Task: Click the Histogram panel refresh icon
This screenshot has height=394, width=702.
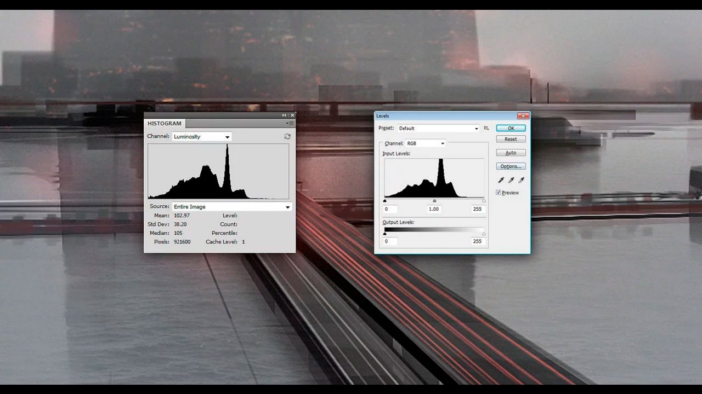Action: click(x=287, y=136)
